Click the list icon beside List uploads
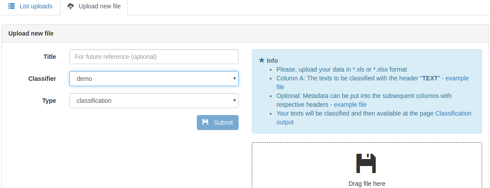 (x=11, y=6)
